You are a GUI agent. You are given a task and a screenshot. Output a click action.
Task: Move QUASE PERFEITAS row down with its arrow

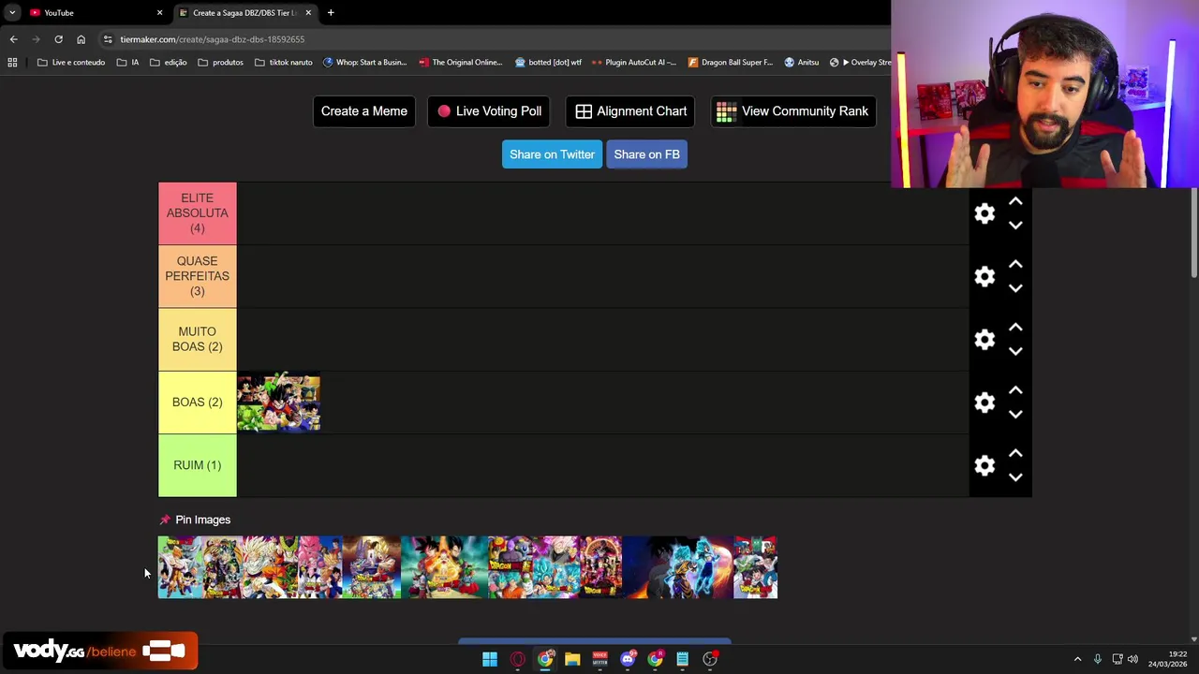pyautogui.click(x=1015, y=288)
